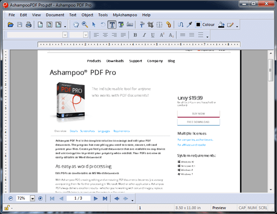Go to the next page
The width and height of the screenshot is (277, 214).
point(96,198)
